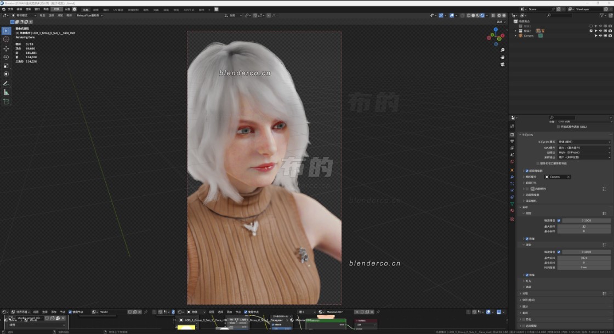
Task: Select the Add Cube tool
Action: (x=6, y=102)
